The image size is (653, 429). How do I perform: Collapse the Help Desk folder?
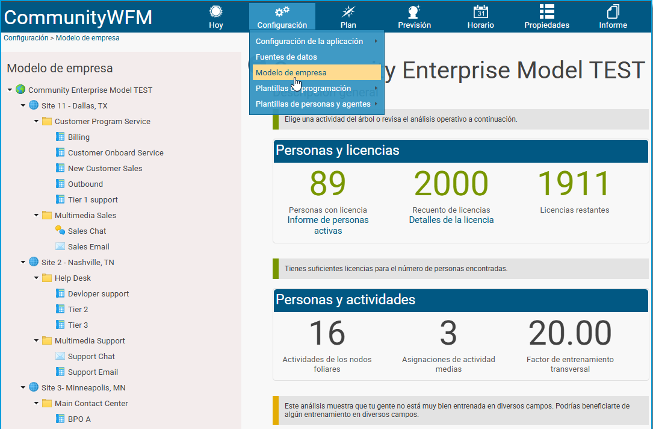point(36,278)
